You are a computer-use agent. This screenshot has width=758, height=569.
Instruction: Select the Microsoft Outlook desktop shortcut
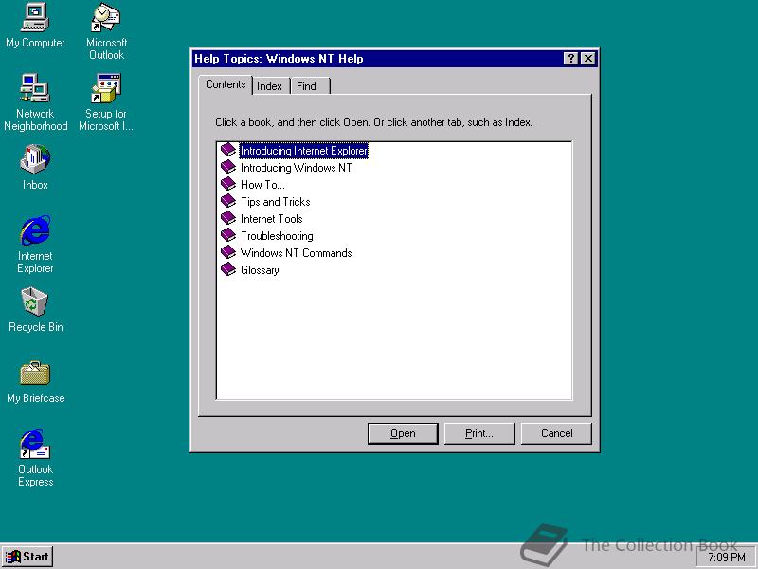pyautogui.click(x=106, y=31)
